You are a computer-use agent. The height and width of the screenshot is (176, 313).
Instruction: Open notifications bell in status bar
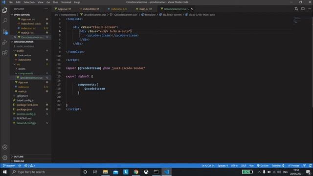pos(310,166)
